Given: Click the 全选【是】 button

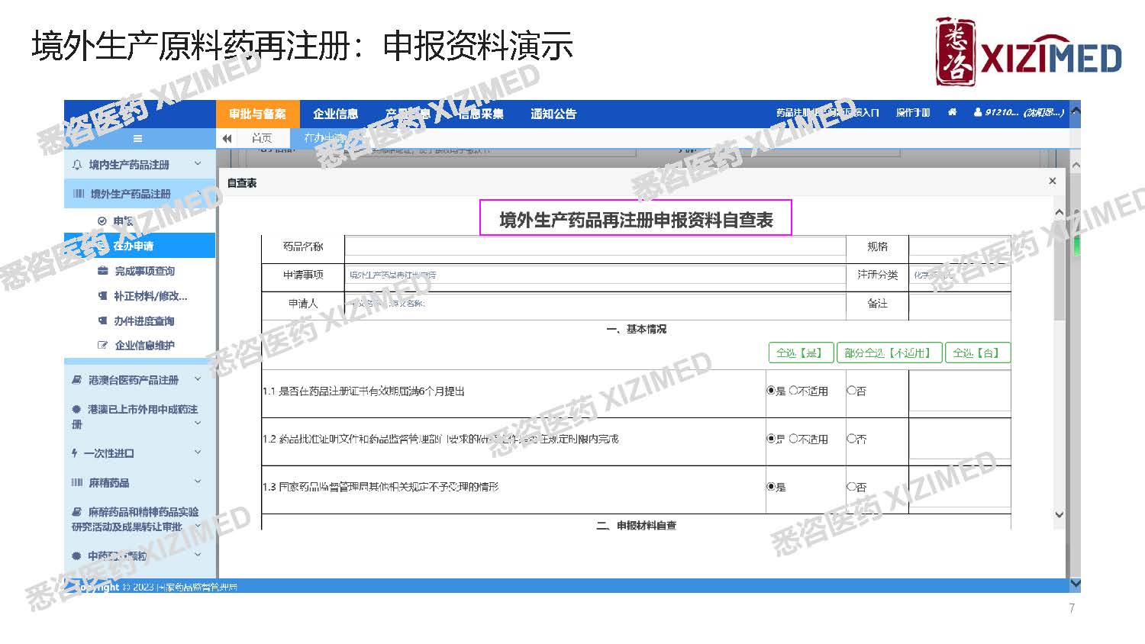Looking at the screenshot, I should point(799,353).
